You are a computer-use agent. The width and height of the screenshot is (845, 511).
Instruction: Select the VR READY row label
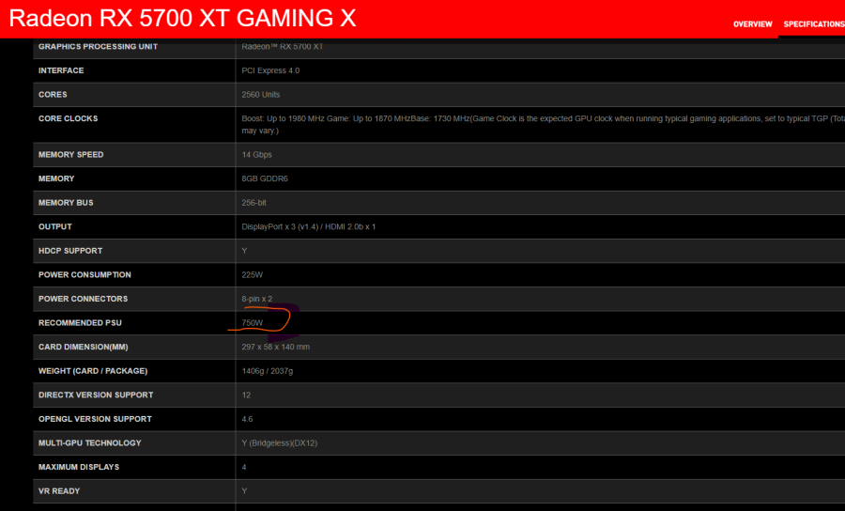tap(59, 491)
